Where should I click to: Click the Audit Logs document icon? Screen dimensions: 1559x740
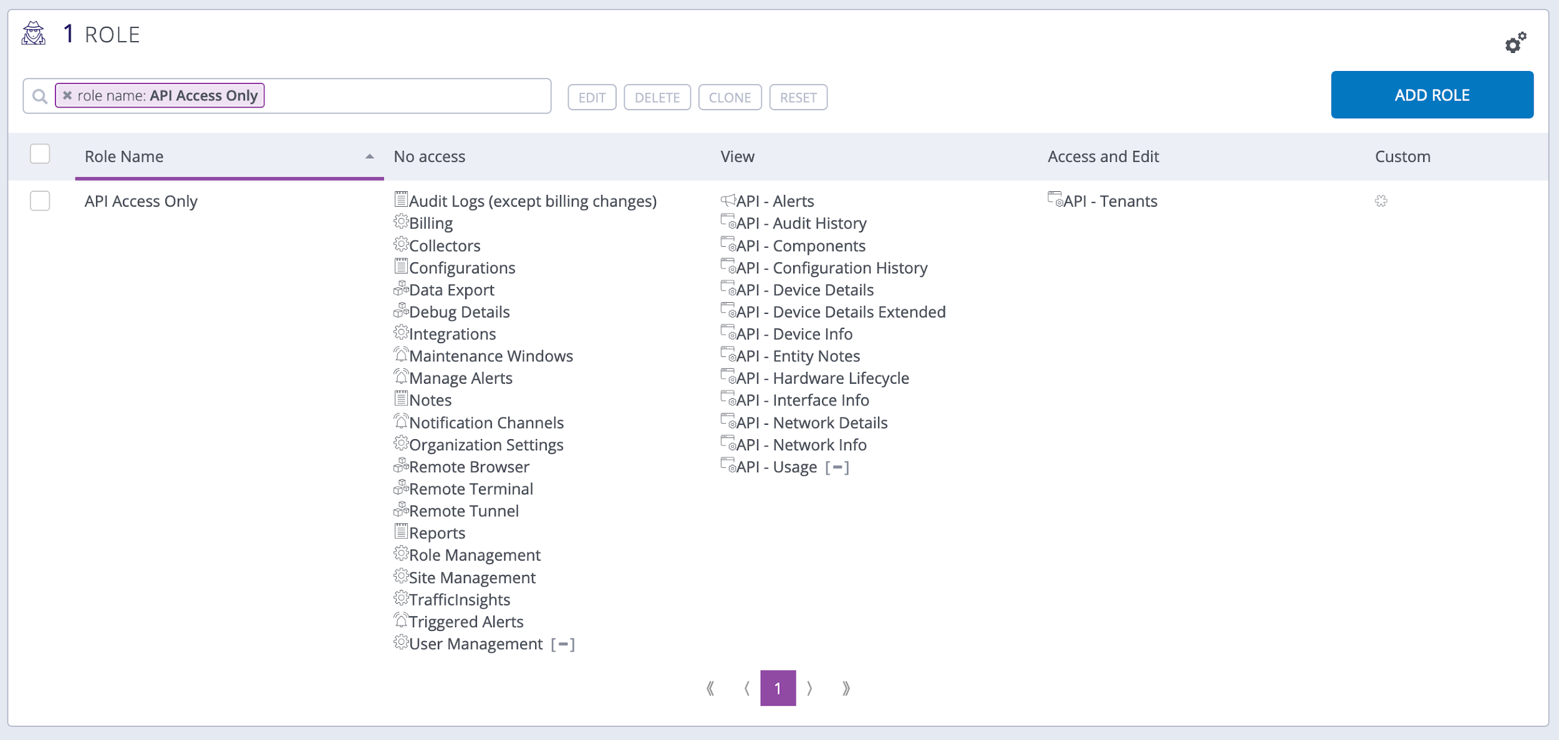[401, 199]
